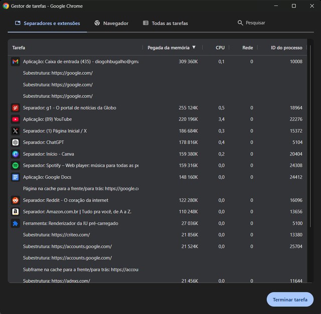Click the YouTube icon in the list
The height and width of the screenshot is (314, 321).
pos(16,119)
